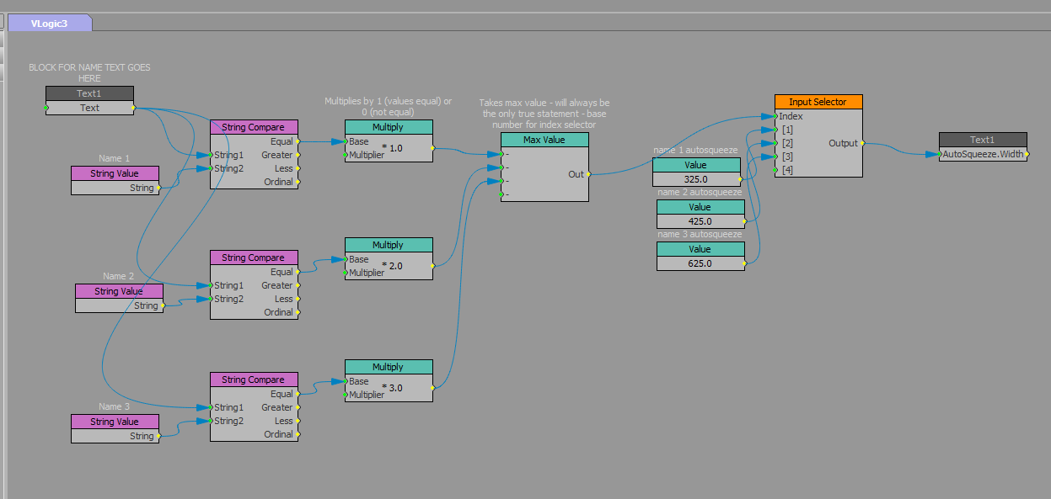Screen dimensions: 1051x499
Task: Select the Value node header above 425.0
Action: 700,207
